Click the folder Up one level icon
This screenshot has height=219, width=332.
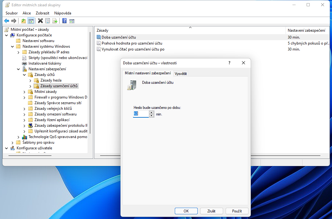[x=23, y=21]
